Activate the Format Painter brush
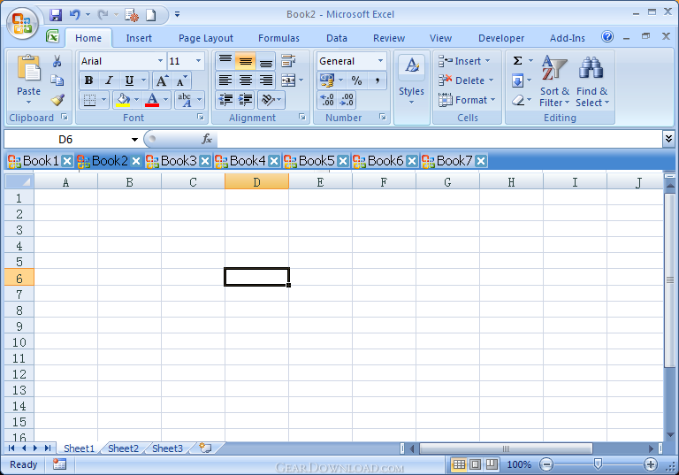 pos(57,100)
